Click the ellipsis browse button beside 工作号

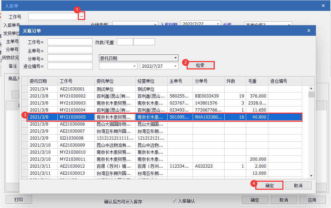click(81, 16)
